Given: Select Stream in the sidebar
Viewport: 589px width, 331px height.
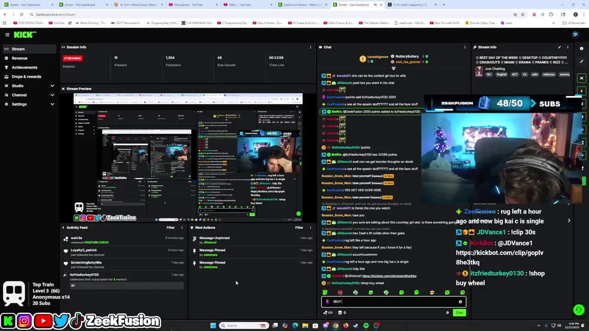Looking at the screenshot, I should [29, 49].
